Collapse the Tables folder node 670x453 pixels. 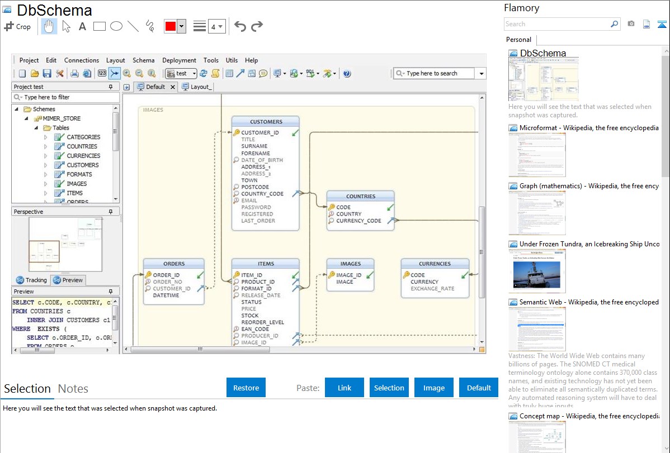click(36, 128)
